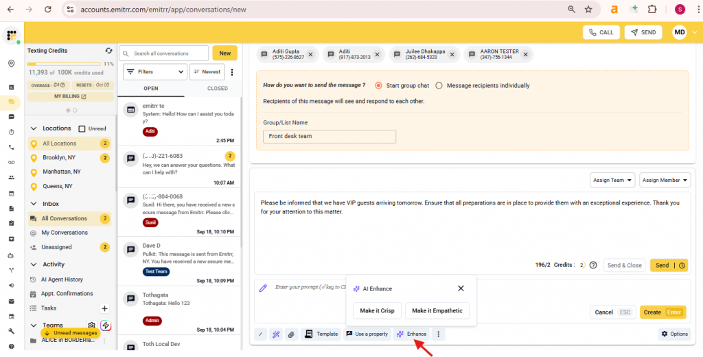The image size is (703, 357).
Task: Open the Filters dropdown
Action: [154, 71]
